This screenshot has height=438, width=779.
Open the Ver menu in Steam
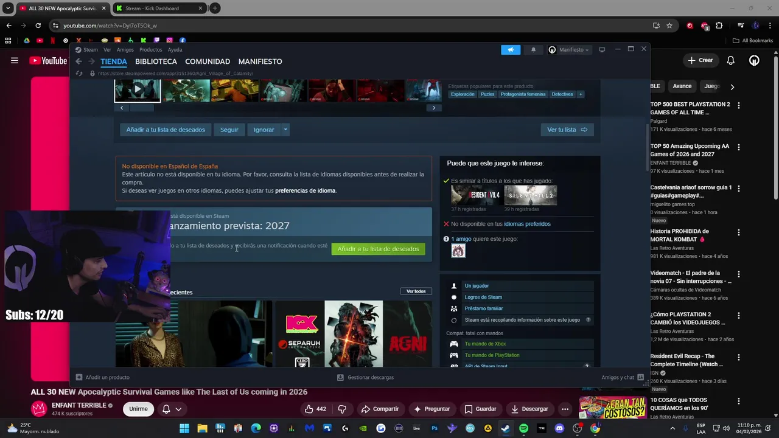tap(107, 50)
